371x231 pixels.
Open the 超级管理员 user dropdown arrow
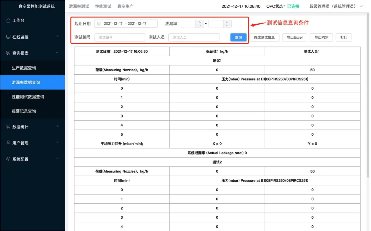[x=361, y=6]
